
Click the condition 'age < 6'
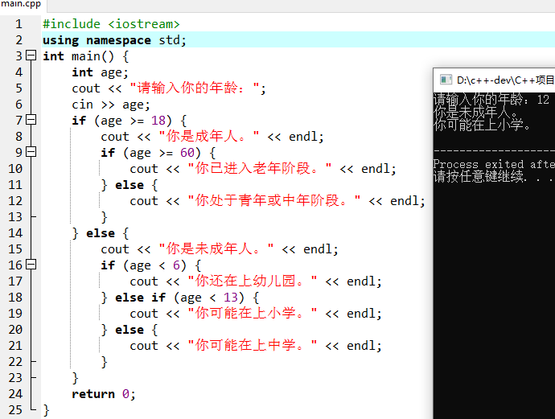tap(154, 265)
